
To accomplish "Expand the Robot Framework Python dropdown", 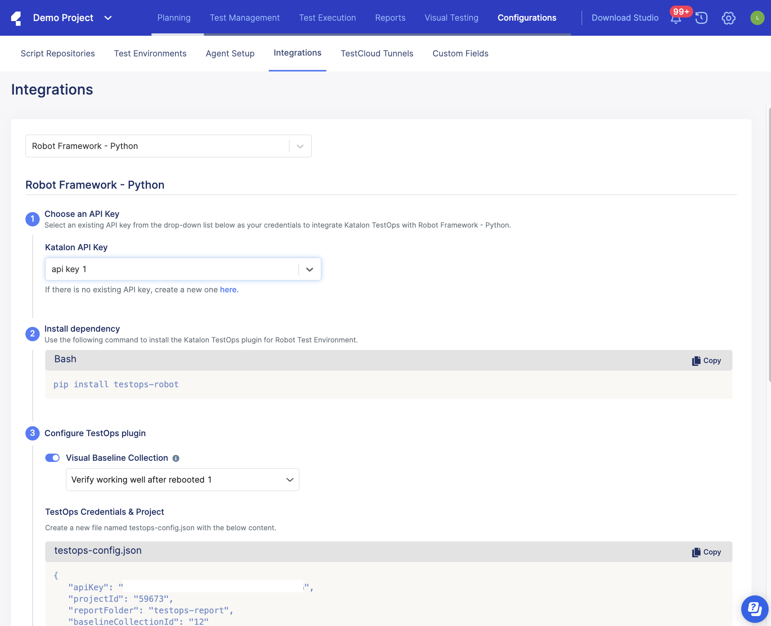I will coord(300,146).
